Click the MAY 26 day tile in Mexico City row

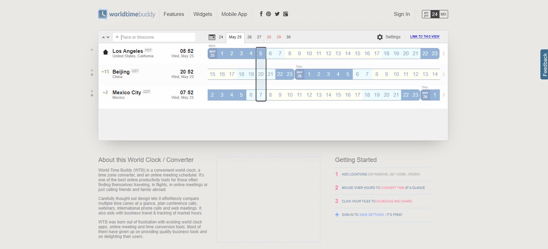pos(425,95)
